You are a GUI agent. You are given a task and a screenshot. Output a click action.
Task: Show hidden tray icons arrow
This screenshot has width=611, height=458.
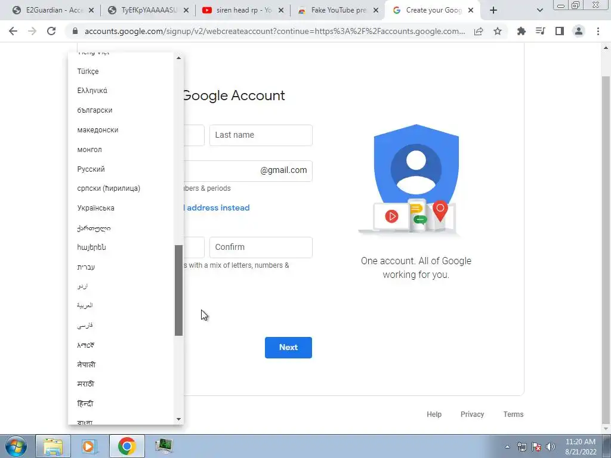[x=507, y=447]
